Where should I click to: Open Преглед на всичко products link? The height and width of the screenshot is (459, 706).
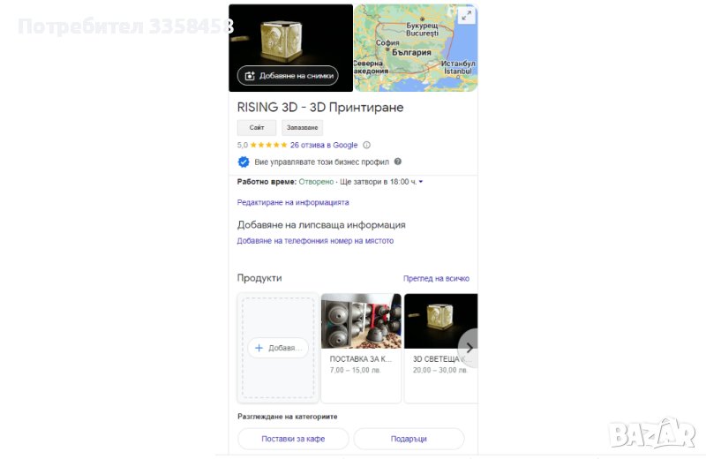click(x=436, y=278)
